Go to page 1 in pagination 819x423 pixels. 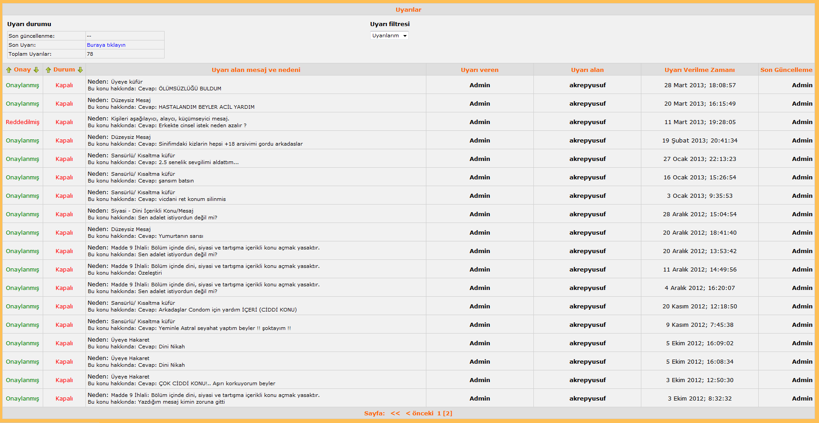439,413
